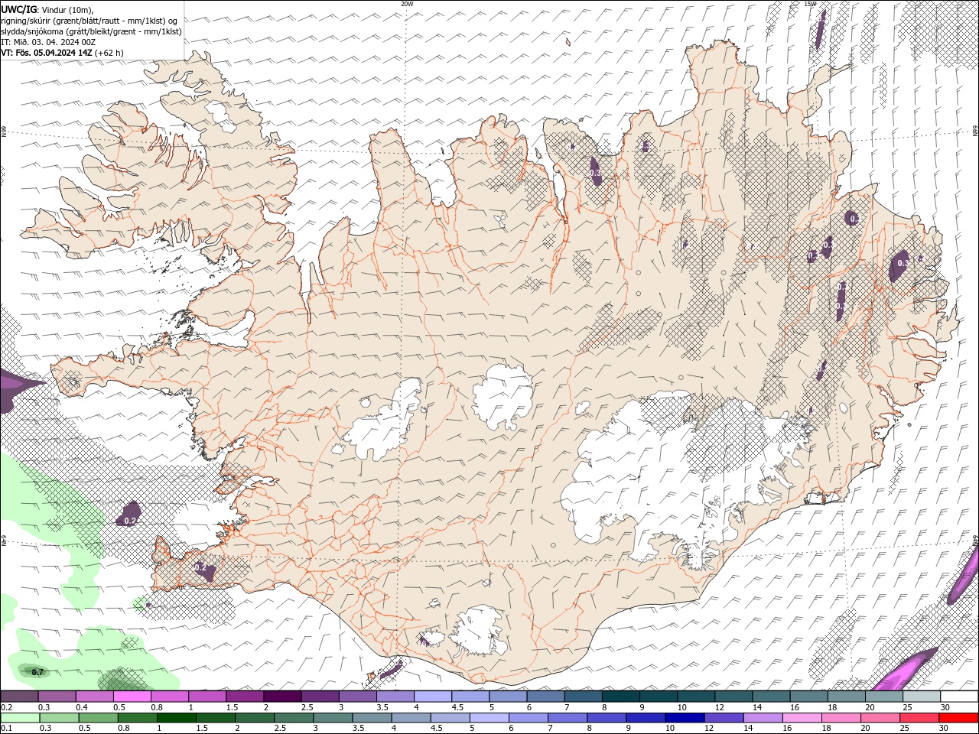The width and height of the screenshot is (979, 734).
Task: Select the bright red 30 swatch, lower legend row
Action: 958,718
